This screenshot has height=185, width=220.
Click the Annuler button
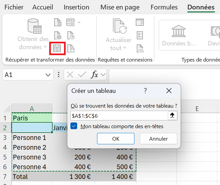(x=158, y=139)
